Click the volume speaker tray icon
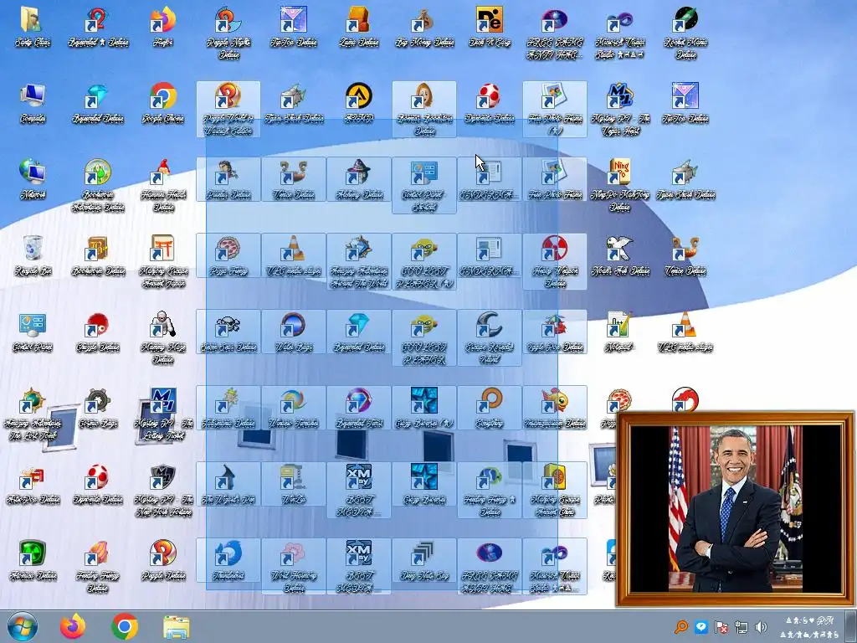Screen dimensions: 857x643 [761, 627]
